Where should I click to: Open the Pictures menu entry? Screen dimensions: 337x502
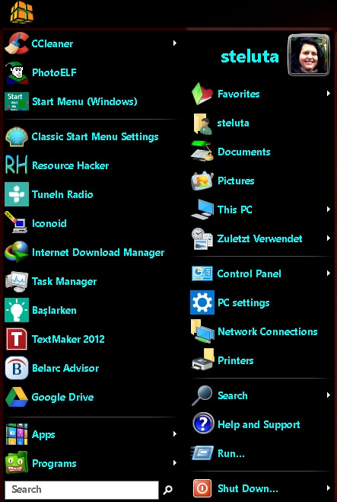(261, 181)
